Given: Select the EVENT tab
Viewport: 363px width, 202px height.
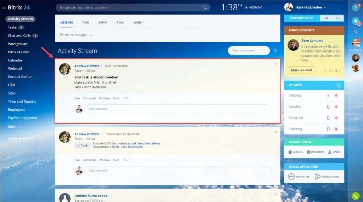Looking at the screenshot, I should (x=103, y=22).
